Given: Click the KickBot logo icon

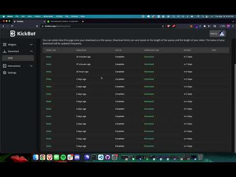Looking at the screenshot, I should pyautogui.click(x=13, y=33).
